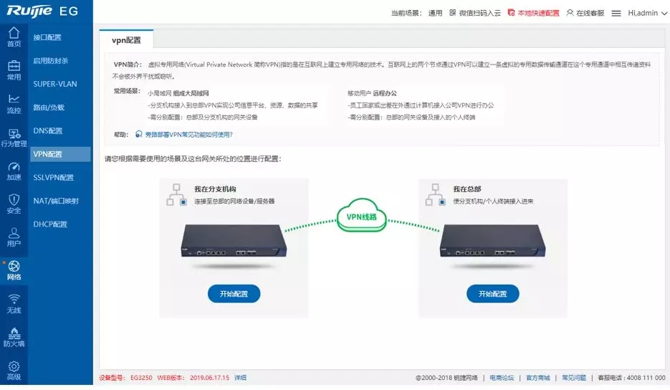Click the 本地快速配置 link in header
670x390 pixels.
[x=534, y=13]
